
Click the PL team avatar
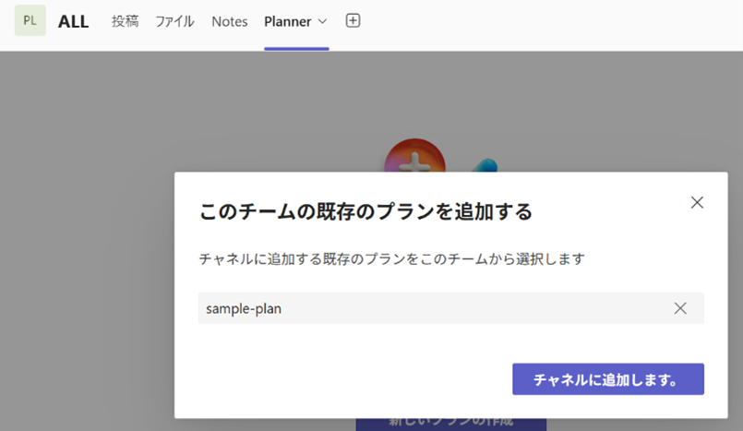[x=30, y=21]
